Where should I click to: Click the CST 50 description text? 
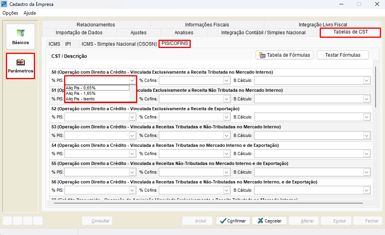162,72
